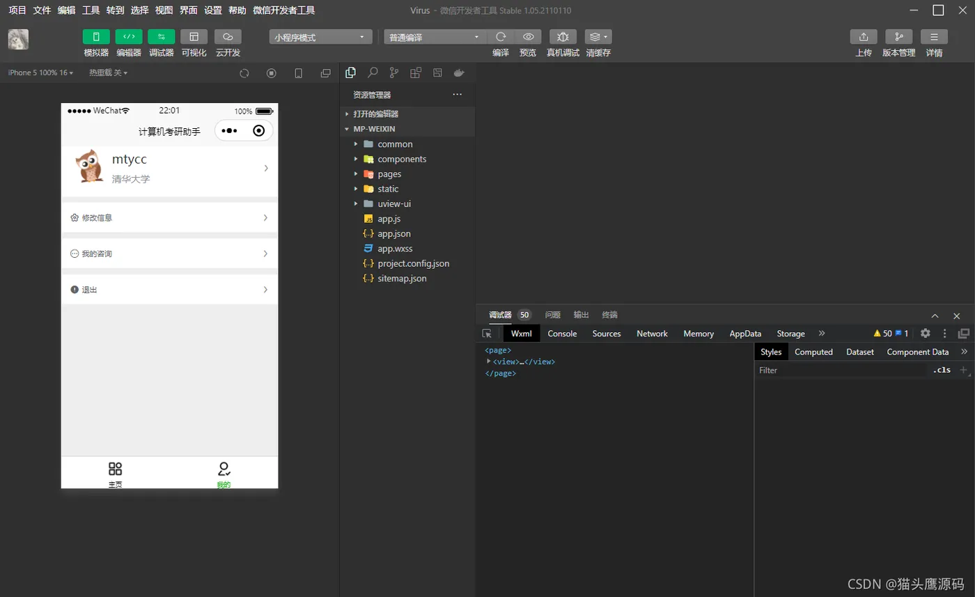Open the 项目 (Project) menu

point(17,10)
